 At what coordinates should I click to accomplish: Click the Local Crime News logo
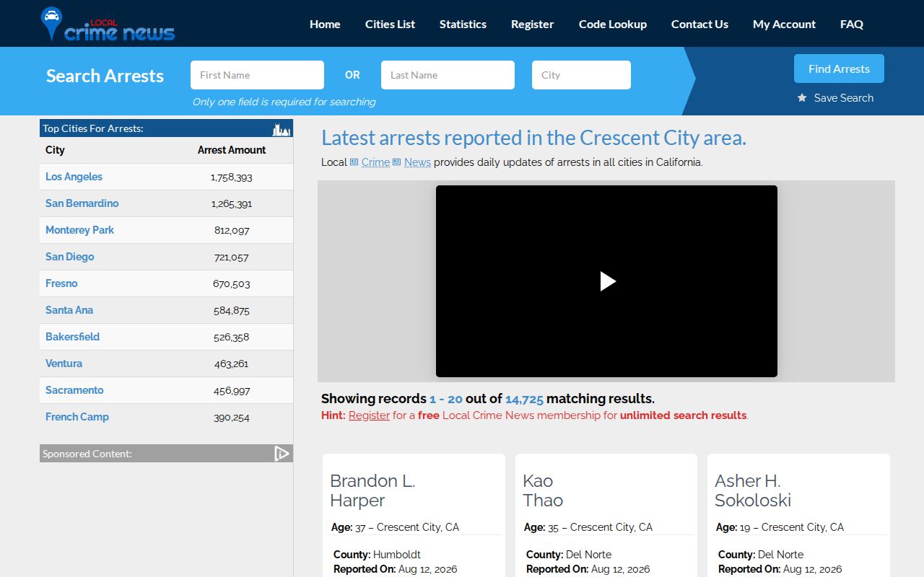tap(108, 25)
